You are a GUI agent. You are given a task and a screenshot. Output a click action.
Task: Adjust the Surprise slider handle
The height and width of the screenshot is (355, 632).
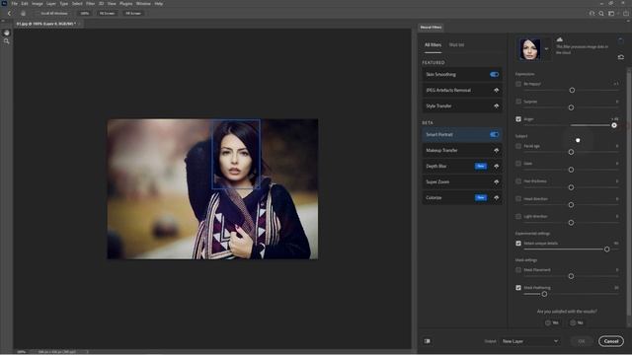coord(571,107)
